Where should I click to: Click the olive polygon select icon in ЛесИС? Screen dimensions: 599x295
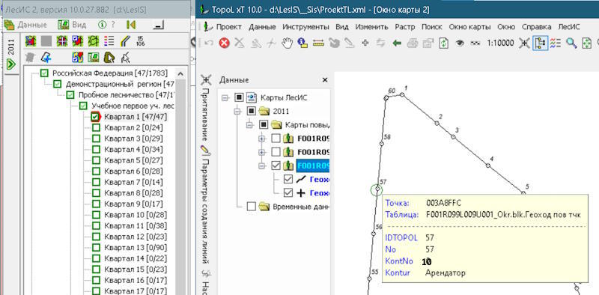pyautogui.click(x=109, y=58)
